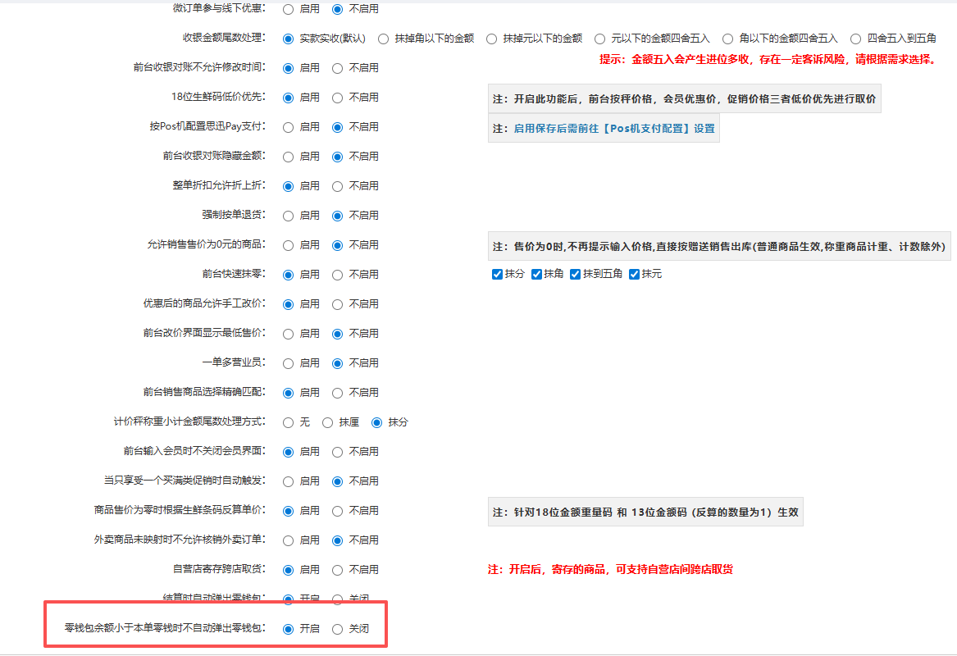This screenshot has width=957, height=656.
Task: Select 关闭 for 零钱包余额小于本单零钱时不自动弹出零钱包
Action: 337,630
